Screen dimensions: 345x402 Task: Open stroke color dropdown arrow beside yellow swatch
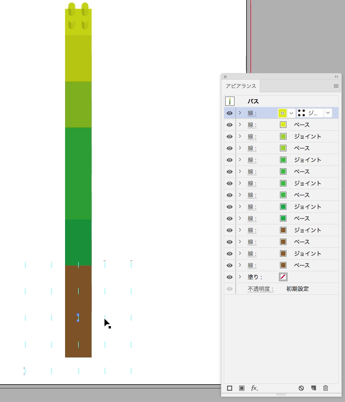291,113
